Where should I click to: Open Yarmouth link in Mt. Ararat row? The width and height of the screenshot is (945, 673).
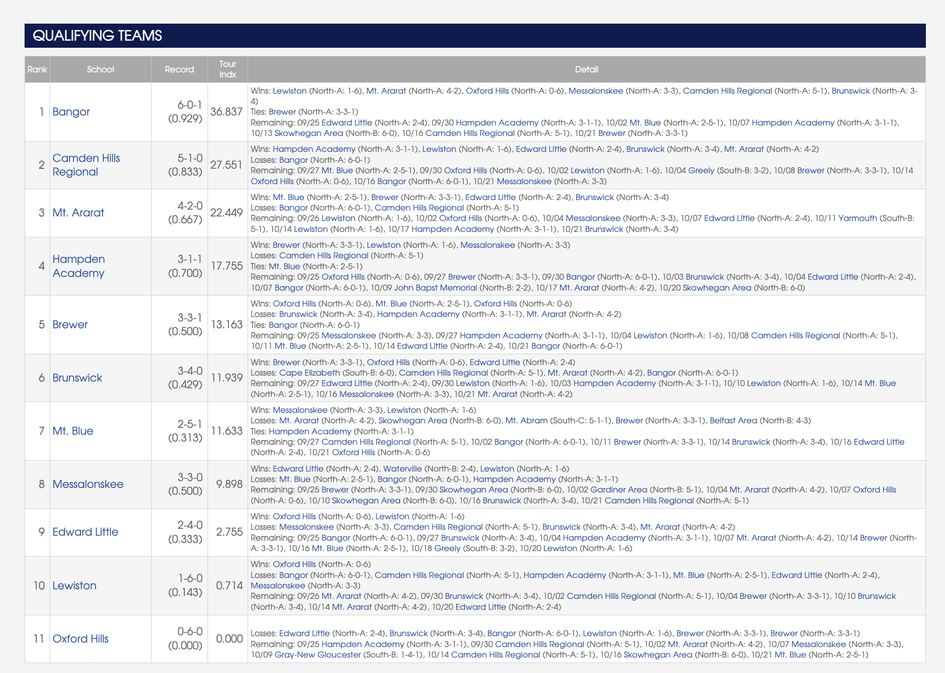(x=858, y=218)
